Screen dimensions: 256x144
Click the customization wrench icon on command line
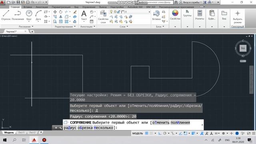(x=60, y=128)
